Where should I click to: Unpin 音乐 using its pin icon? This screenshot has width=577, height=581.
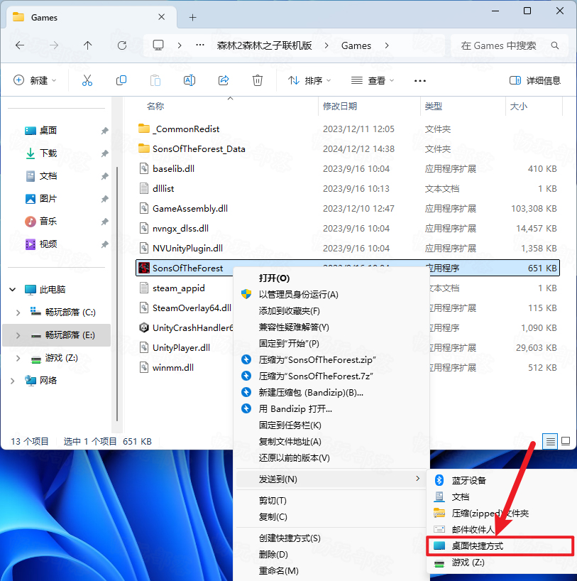click(x=105, y=221)
